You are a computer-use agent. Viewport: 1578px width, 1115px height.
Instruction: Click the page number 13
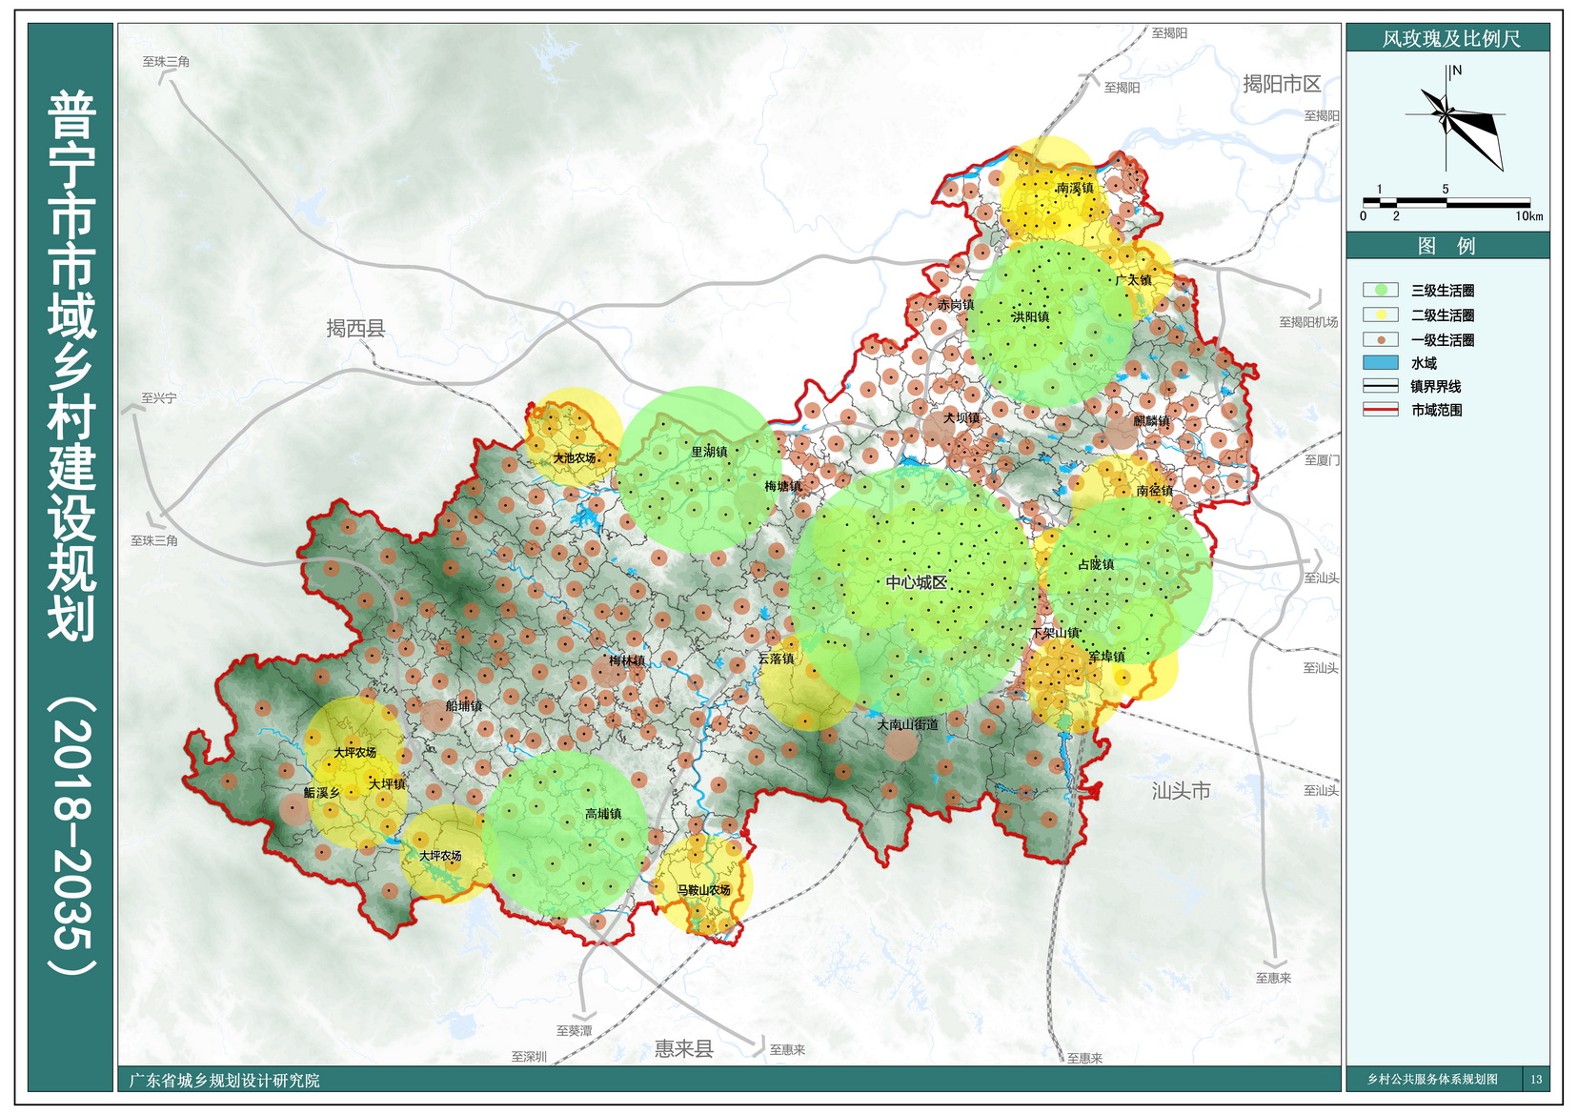(x=1536, y=1080)
